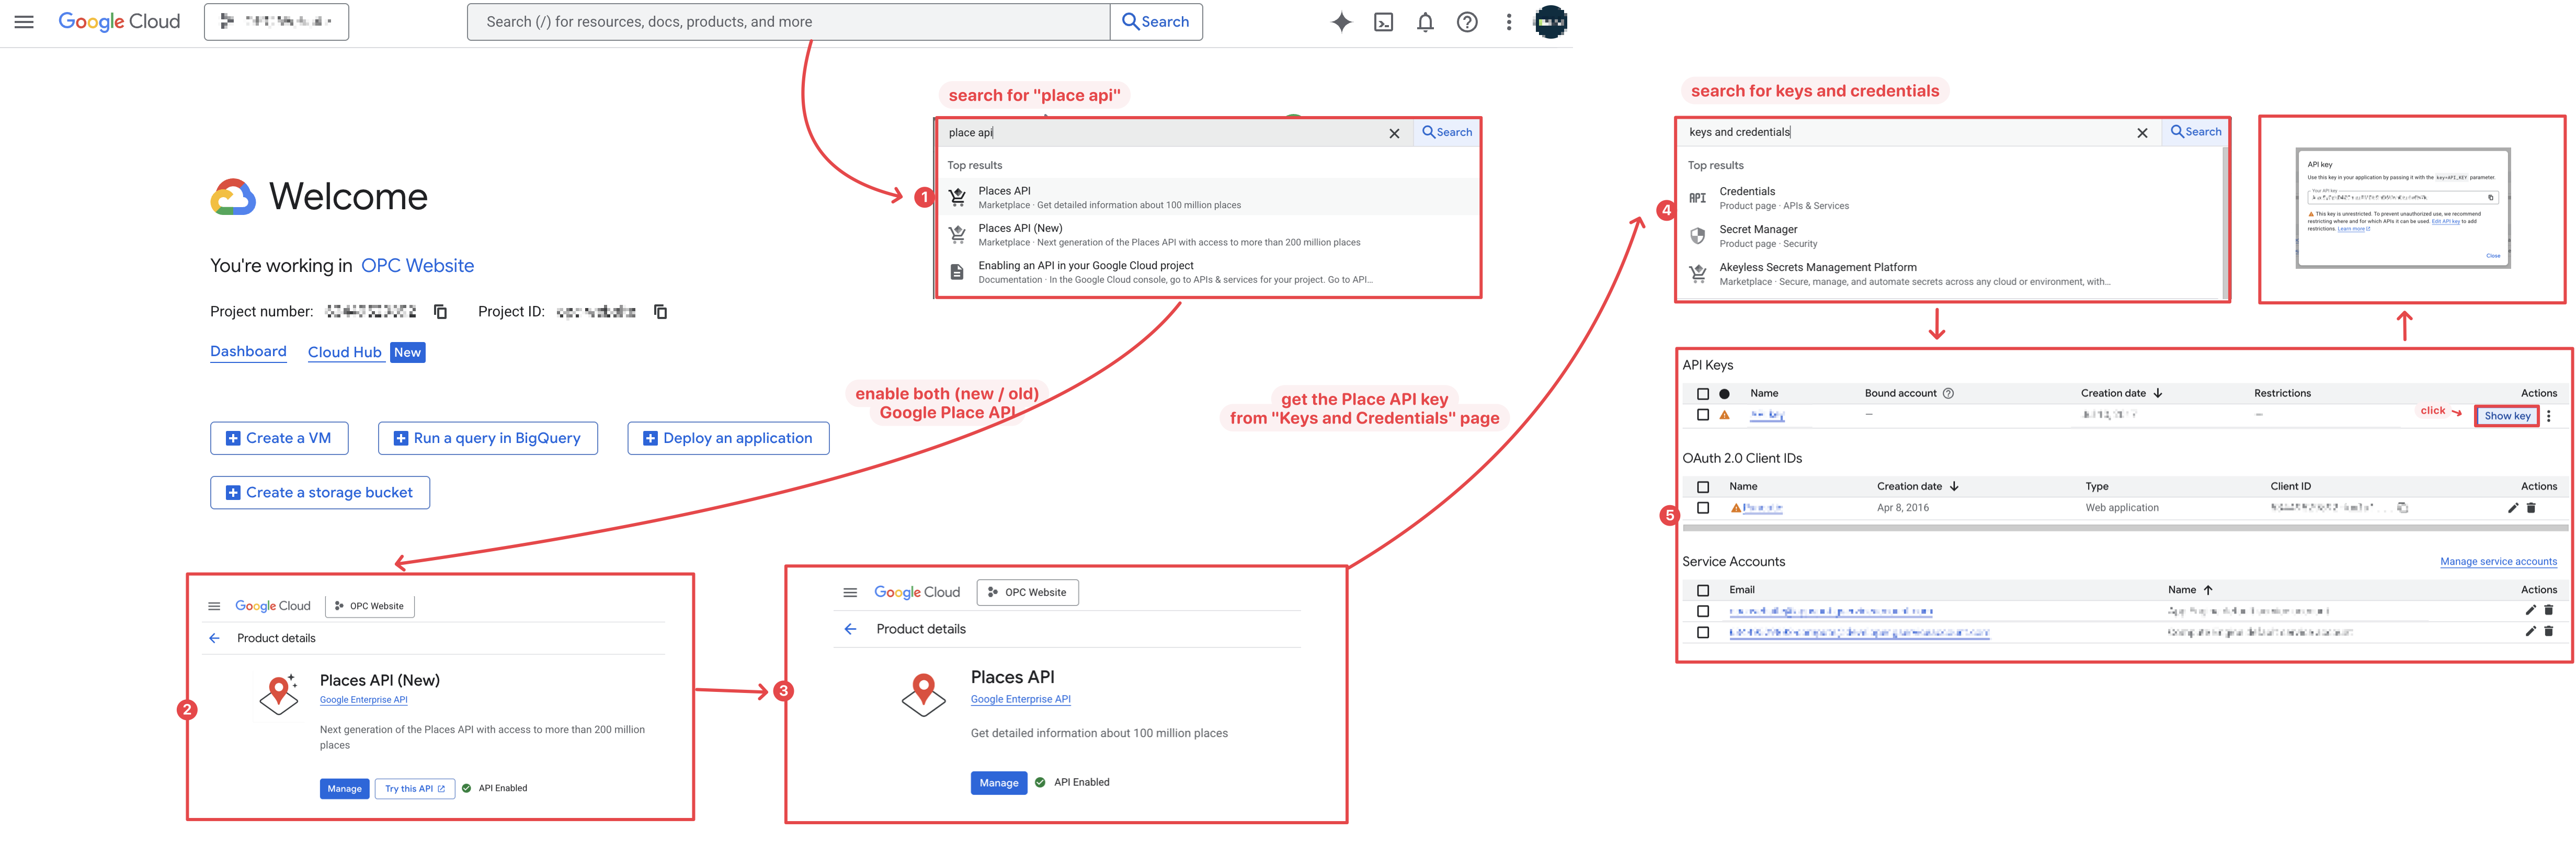
Task: Open API key row three-dot actions menu
Action: pos(2548,416)
